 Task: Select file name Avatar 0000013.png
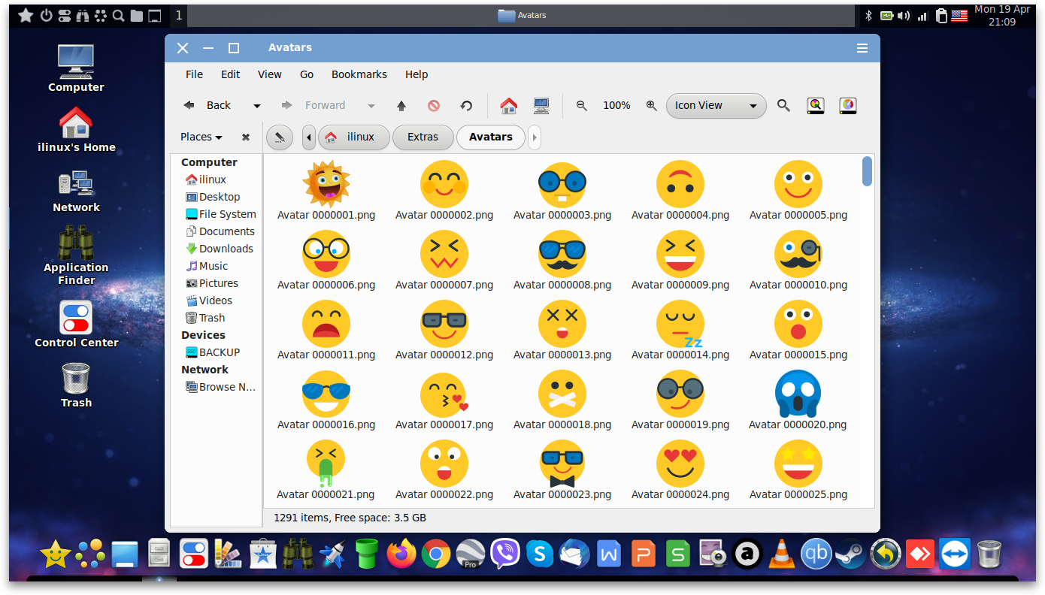click(x=562, y=355)
